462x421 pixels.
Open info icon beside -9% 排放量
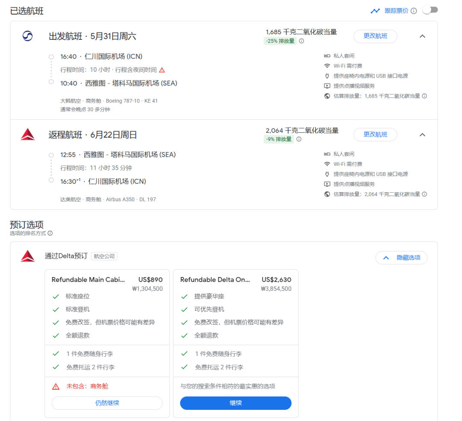(299, 139)
